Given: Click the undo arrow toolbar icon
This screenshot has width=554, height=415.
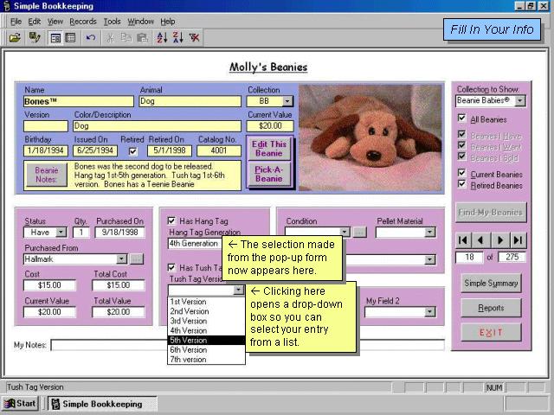Looking at the screenshot, I should [x=91, y=38].
